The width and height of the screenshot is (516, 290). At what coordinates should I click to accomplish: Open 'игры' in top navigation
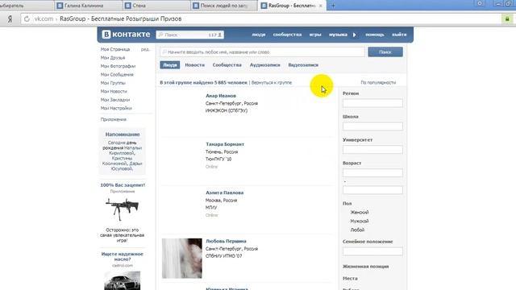point(315,35)
